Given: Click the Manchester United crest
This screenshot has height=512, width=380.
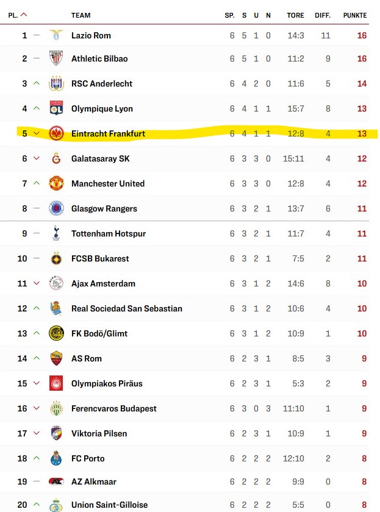Looking at the screenshot, I should tap(56, 183).
